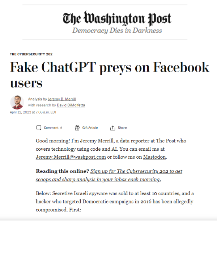The height and width of the screenshot is (253, 217).
Task: Click the 'Reading this online?' bold text
Action: [62, 171]
